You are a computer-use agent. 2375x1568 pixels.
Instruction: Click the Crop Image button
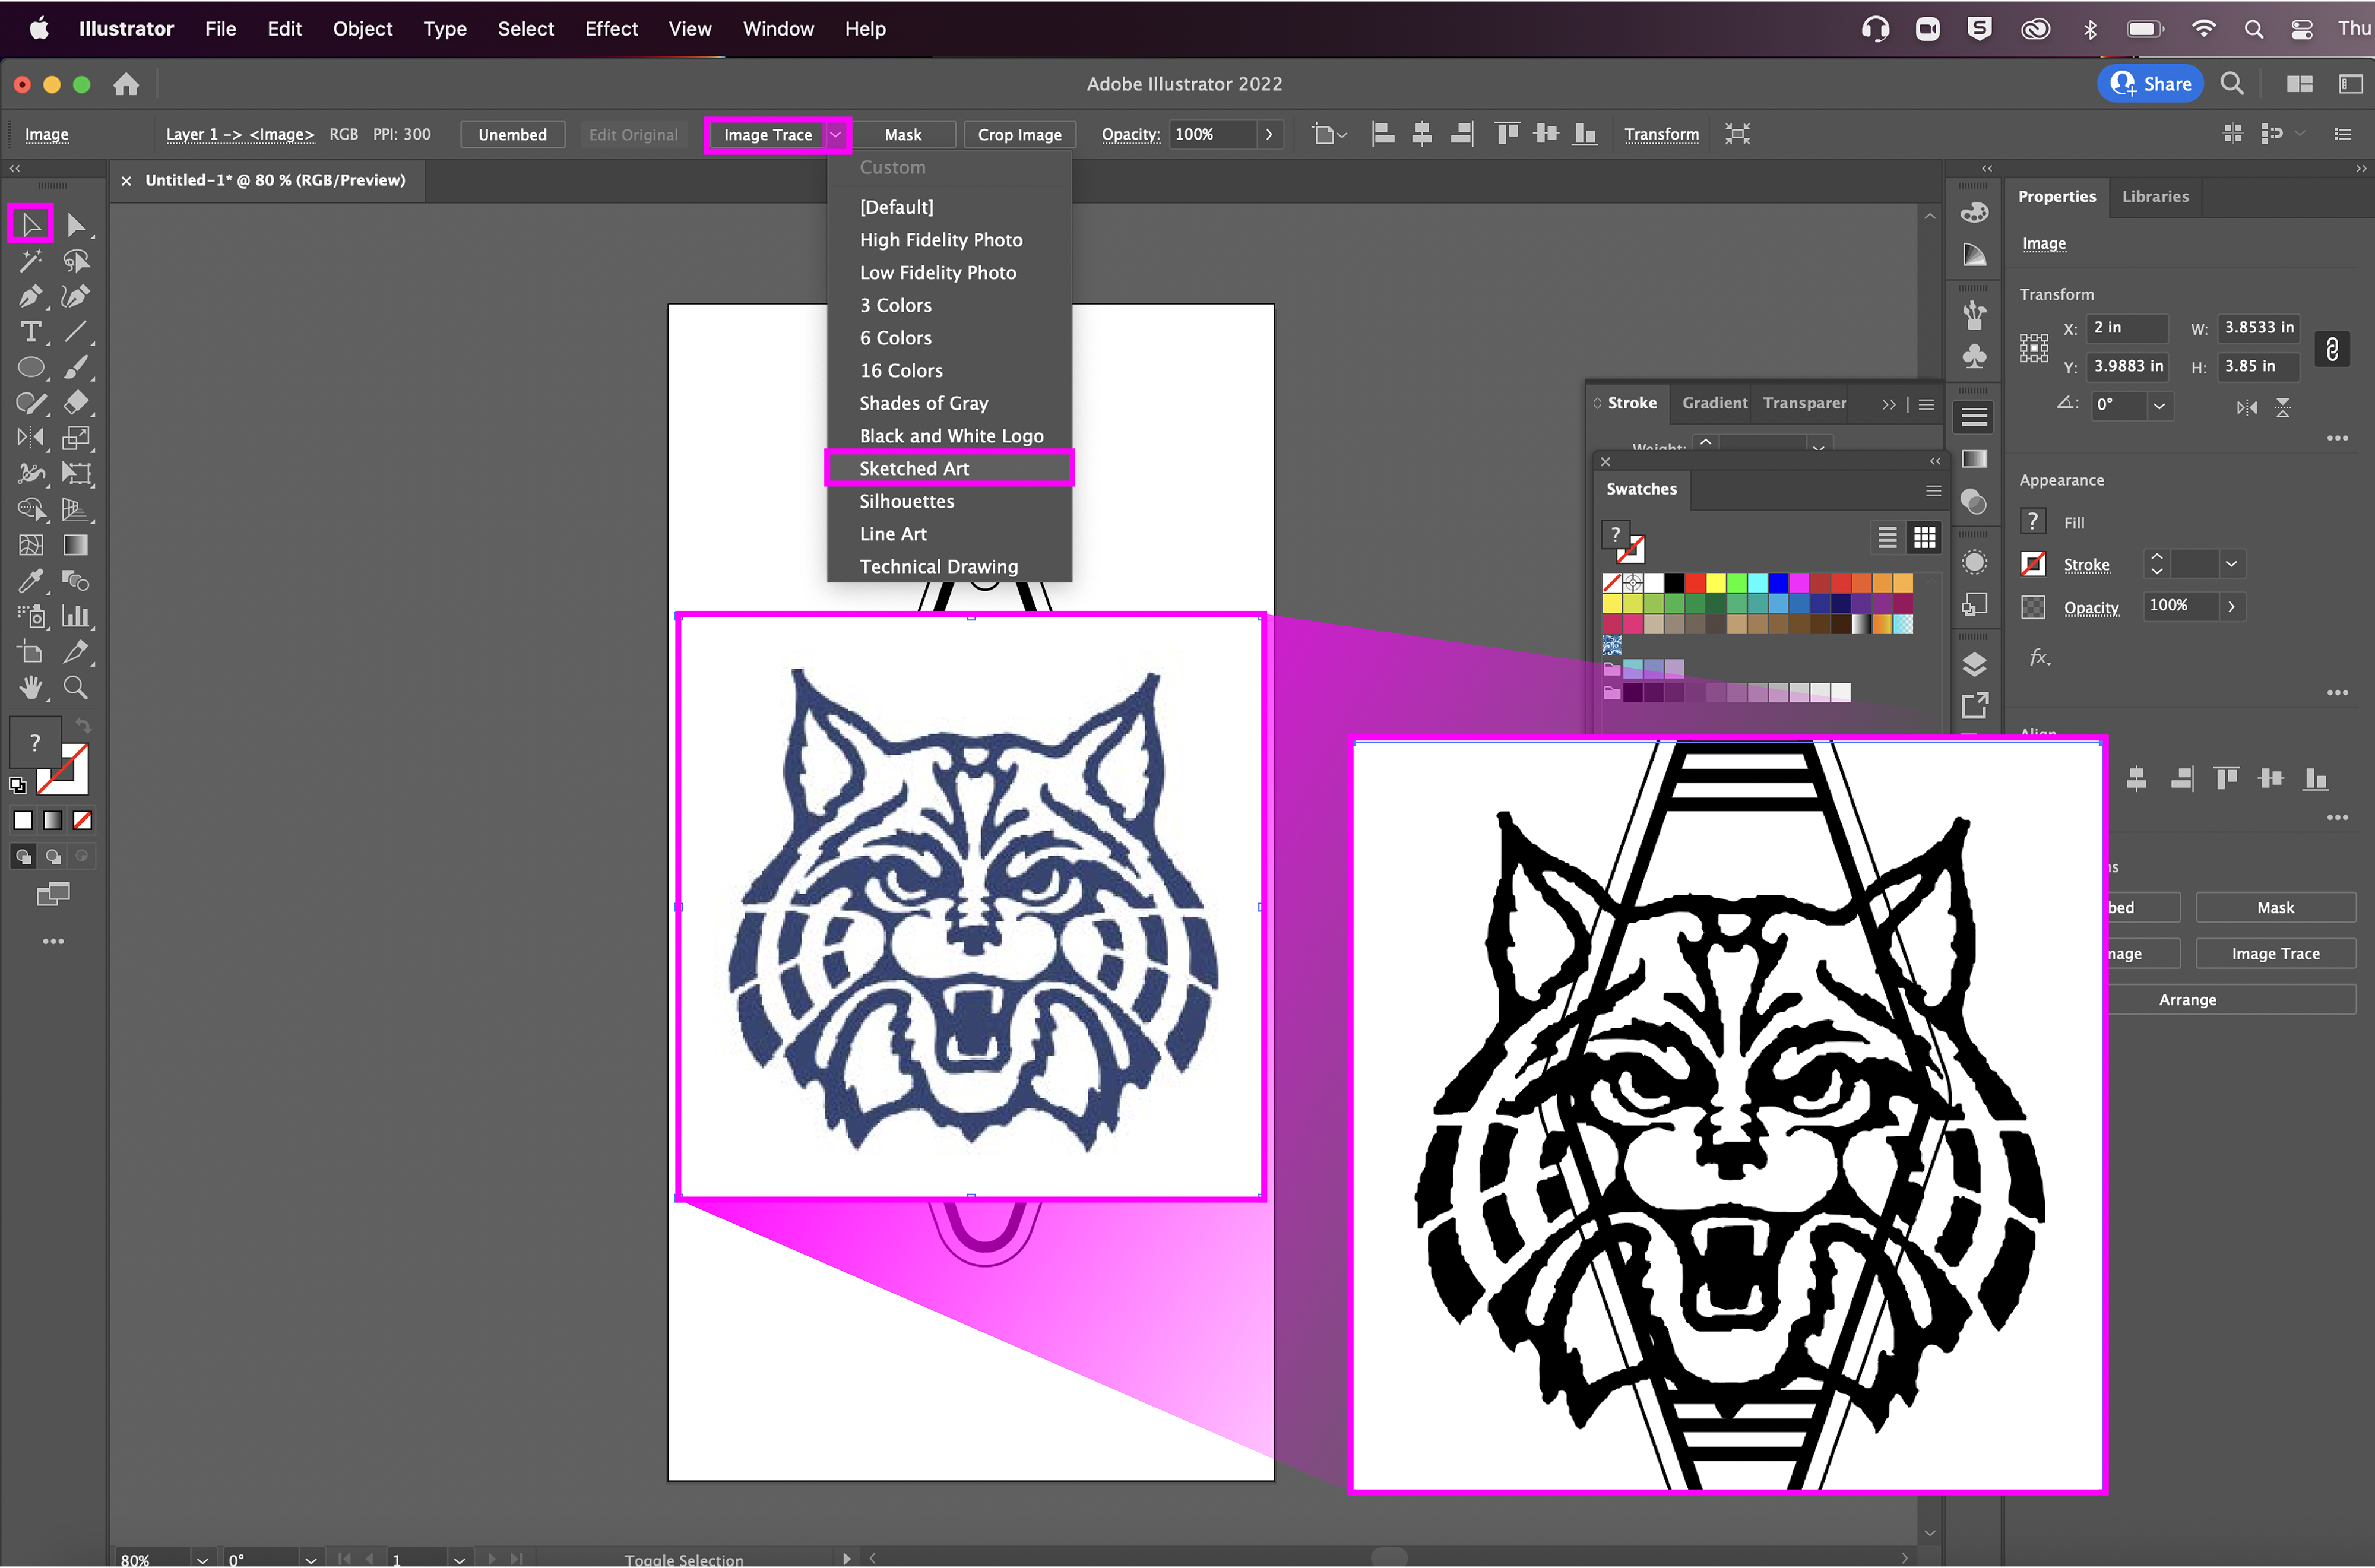tap(1019, 135)
